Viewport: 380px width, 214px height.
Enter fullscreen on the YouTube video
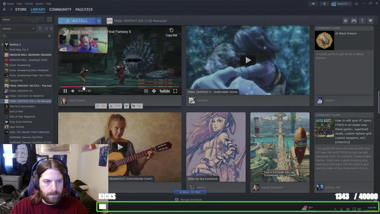pyautogui.click(x=175, y=91)
